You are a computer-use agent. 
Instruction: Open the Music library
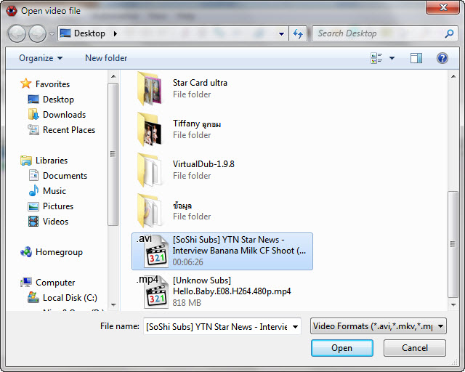pos(54,191)
